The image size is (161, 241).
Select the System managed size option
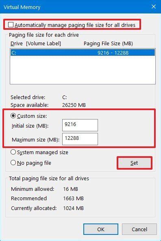(13, 152)
